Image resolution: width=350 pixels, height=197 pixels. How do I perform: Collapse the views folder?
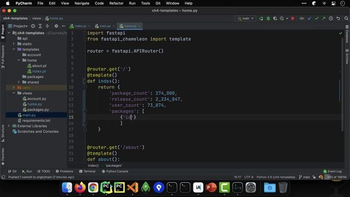coord(14,93)
